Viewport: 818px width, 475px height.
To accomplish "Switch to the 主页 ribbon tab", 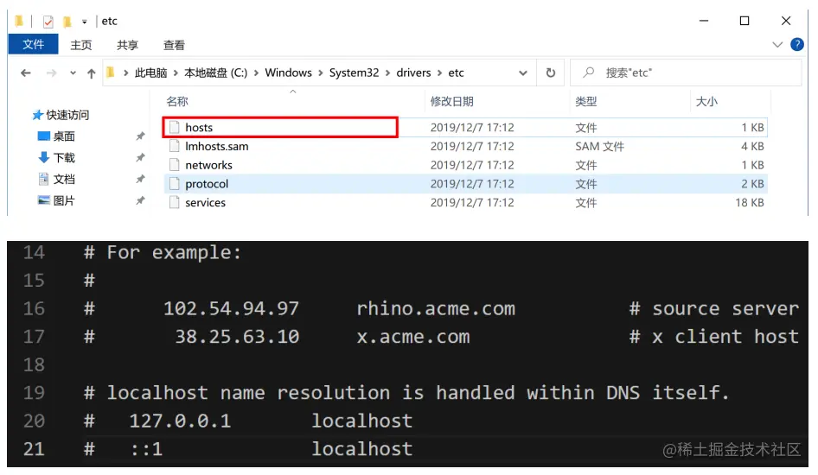I will click(81, 45).
